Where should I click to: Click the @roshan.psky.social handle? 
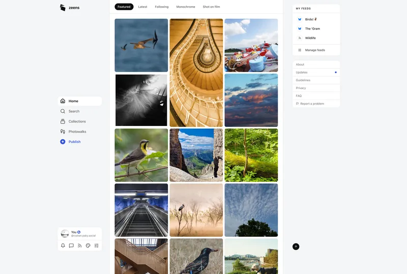83,235
